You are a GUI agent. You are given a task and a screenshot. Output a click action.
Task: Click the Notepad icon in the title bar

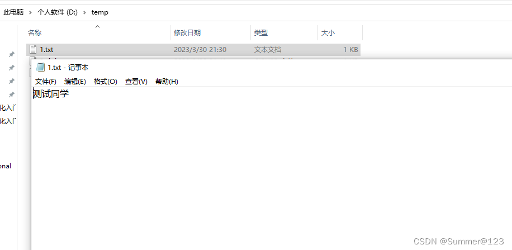pyautogui.click(x=40, y=67)
